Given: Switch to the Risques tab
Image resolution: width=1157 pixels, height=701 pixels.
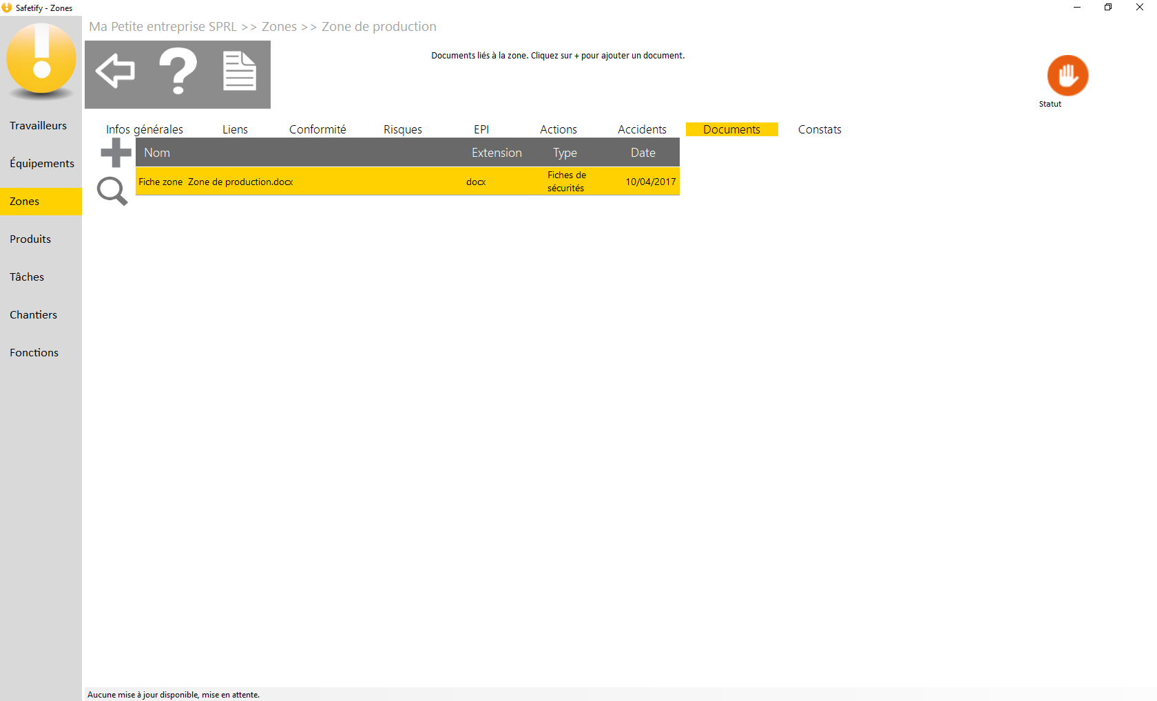Looking at the screenshot, I should [403, 129].
